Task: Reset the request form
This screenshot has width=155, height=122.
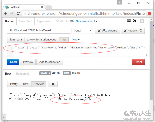Action: point(138,62)
